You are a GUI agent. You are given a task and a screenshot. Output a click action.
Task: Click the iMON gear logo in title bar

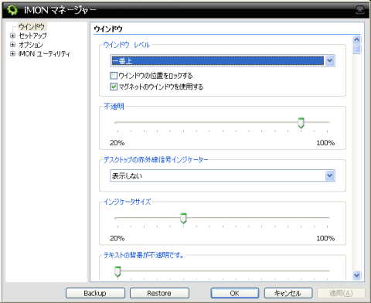tap(12, 10)
